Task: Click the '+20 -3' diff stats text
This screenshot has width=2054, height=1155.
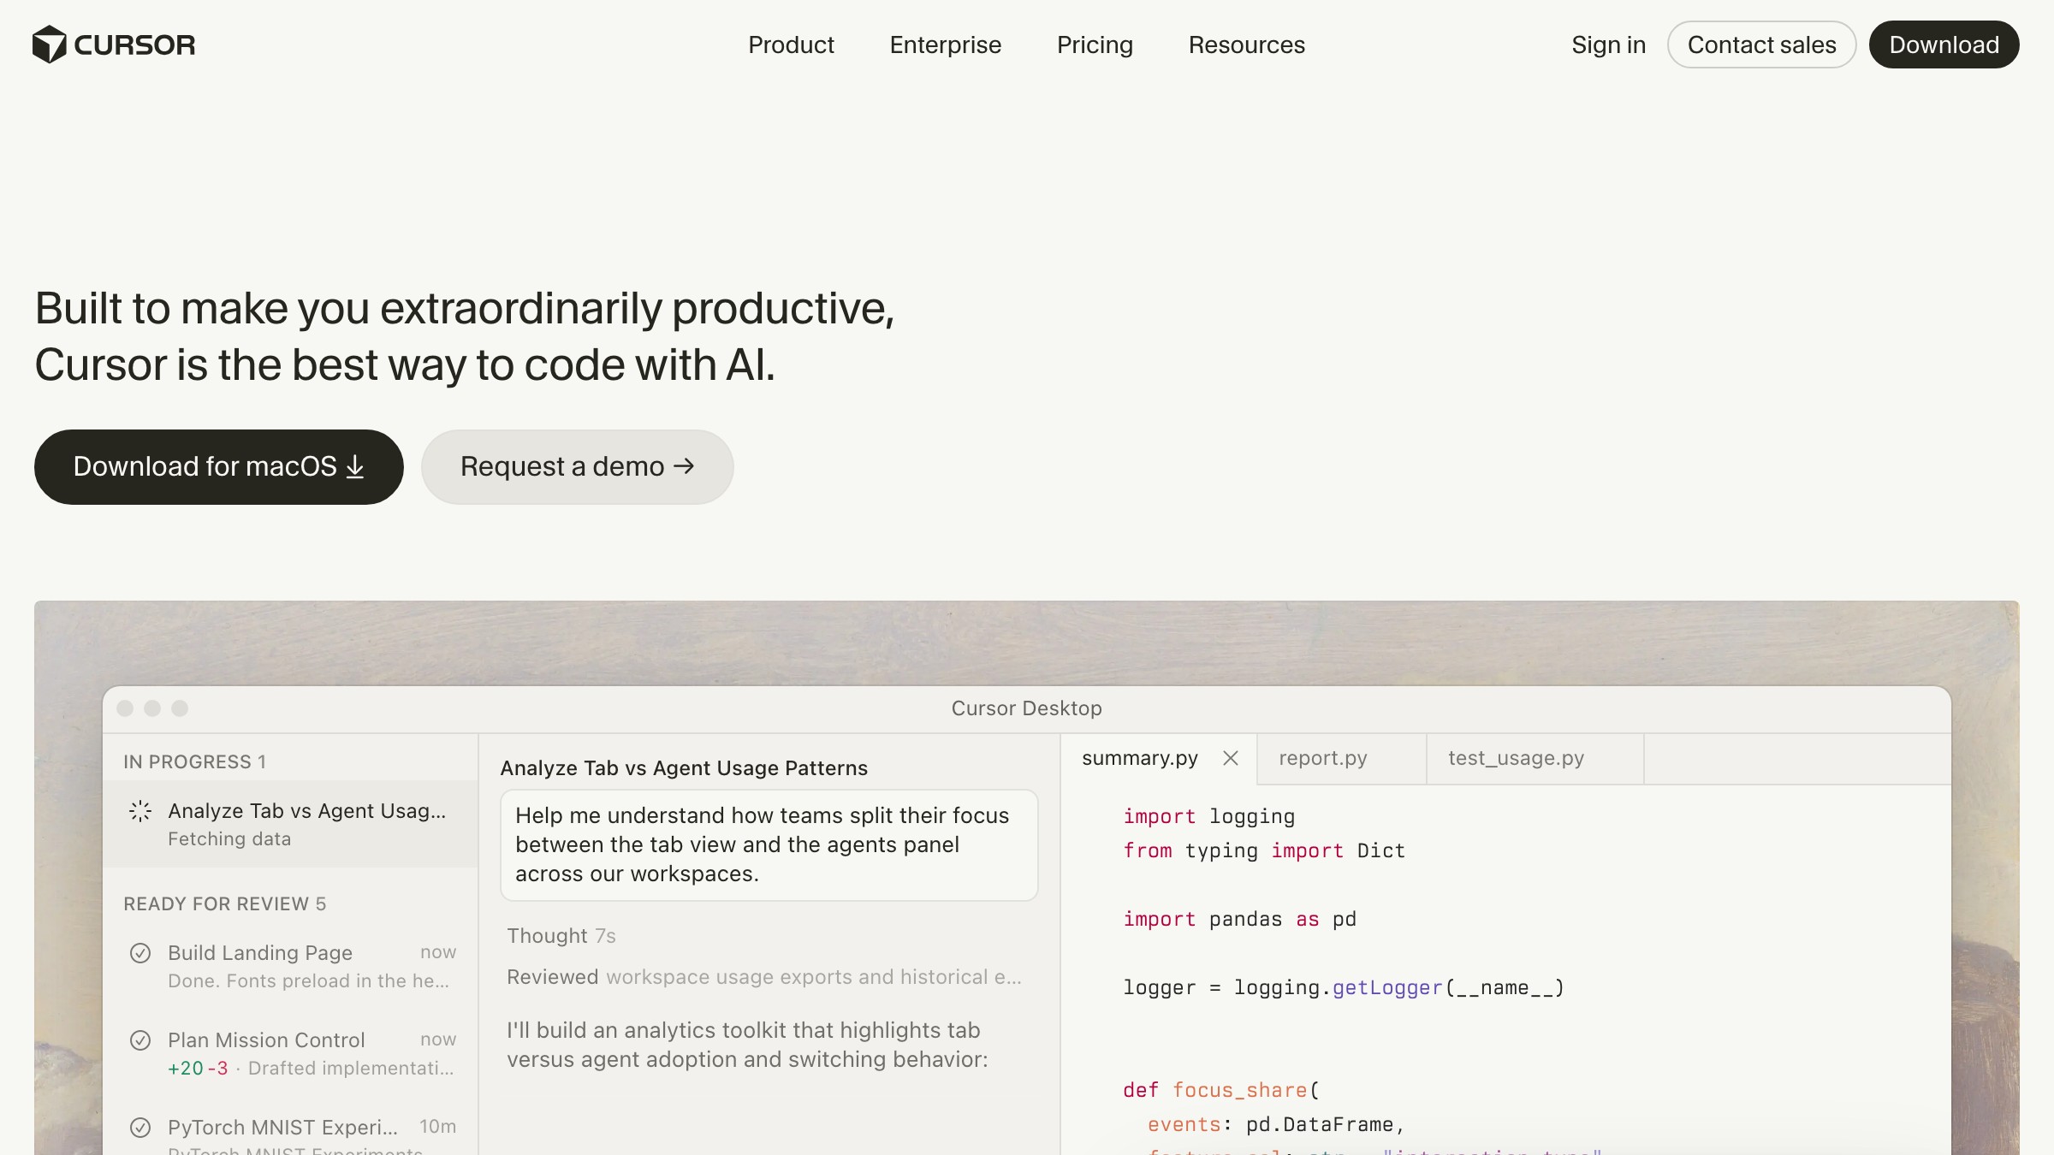Action: click(198, 1069)
